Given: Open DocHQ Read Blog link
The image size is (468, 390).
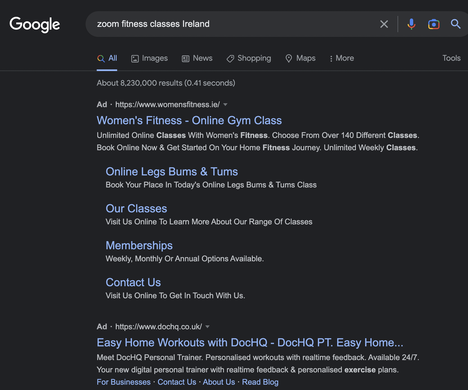Looking at the screenshot, I should [260, 382].
